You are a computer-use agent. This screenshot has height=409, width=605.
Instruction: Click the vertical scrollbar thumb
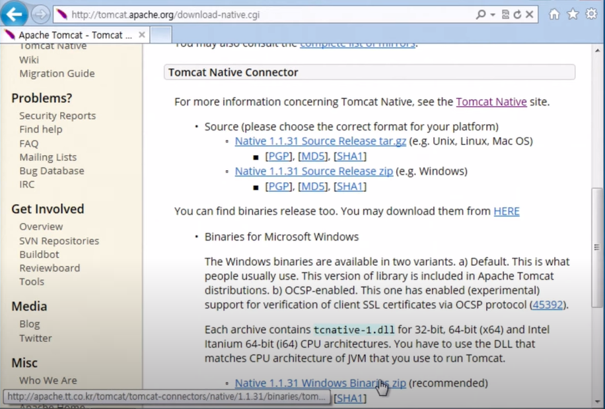click(597, 247)
